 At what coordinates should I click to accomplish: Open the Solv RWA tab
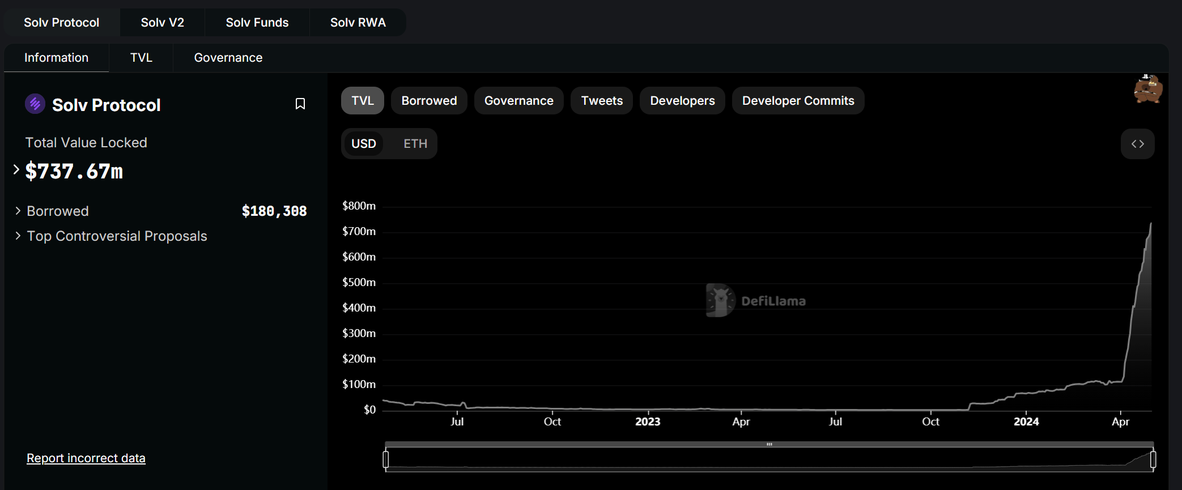coord(358,23)
